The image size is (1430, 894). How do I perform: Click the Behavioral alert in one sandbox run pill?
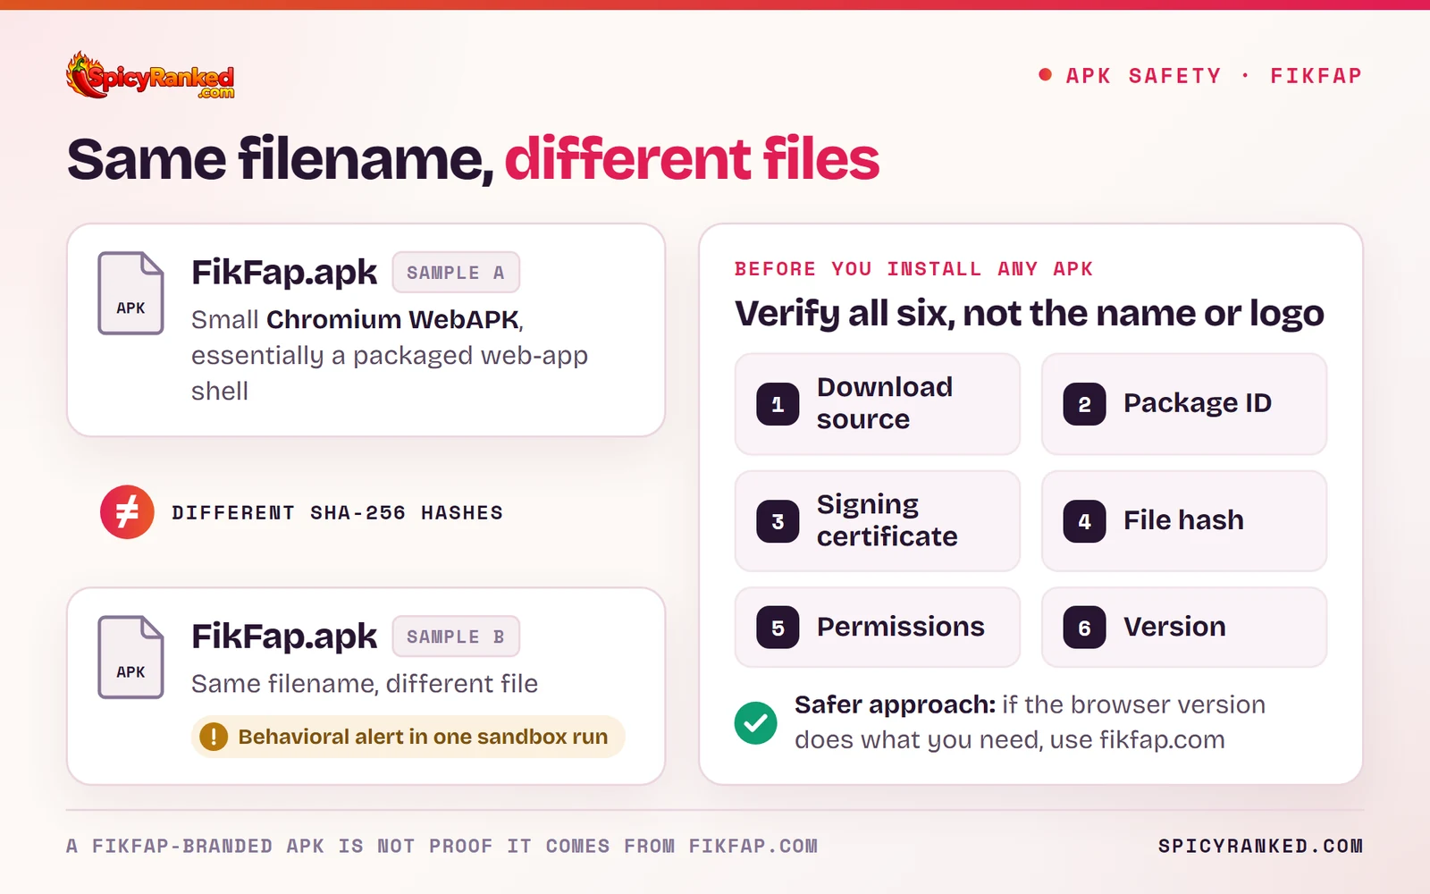408,737
